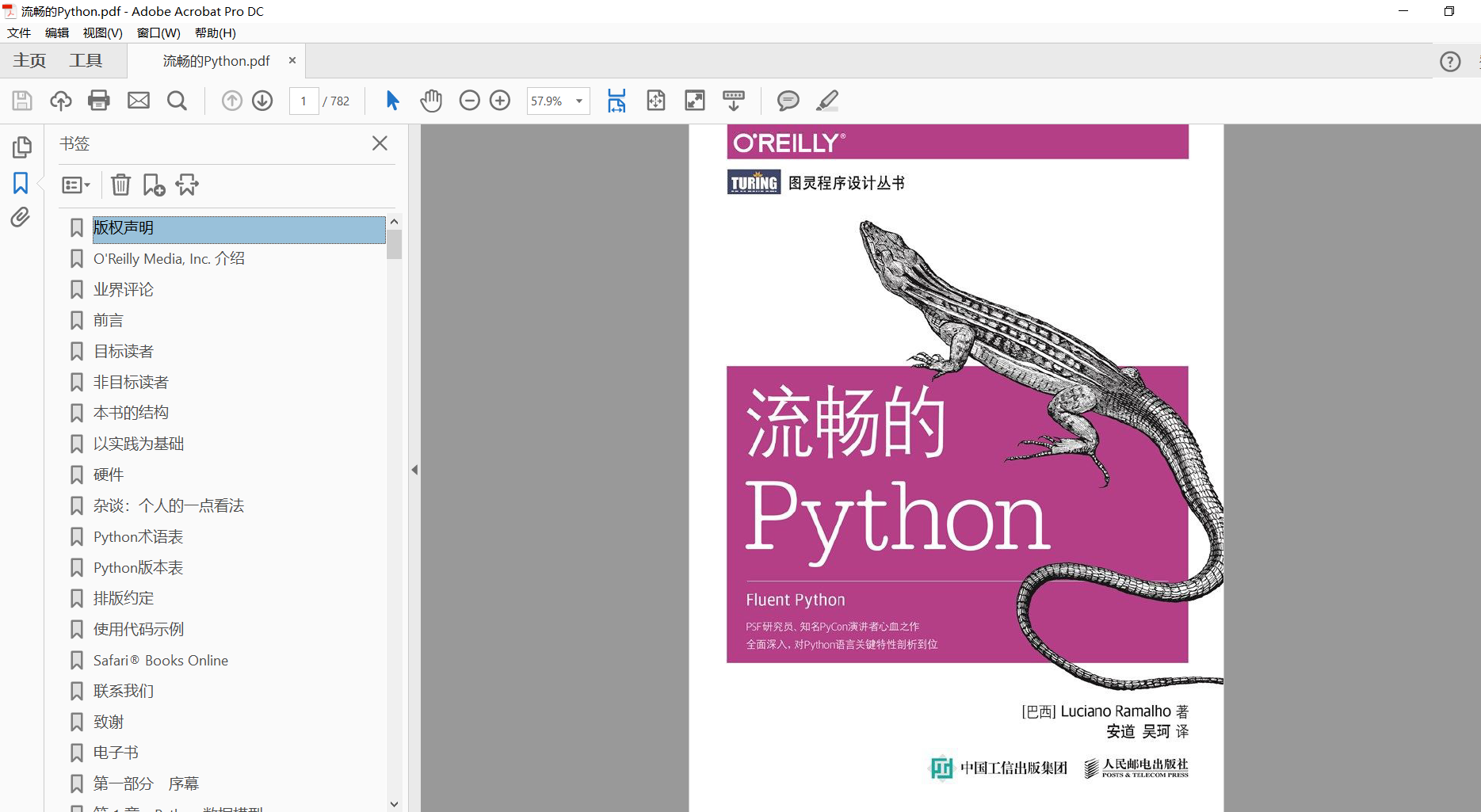Go to the 联系我们 bookmark
Screen dimensions: 1481x812
[123, 692]
